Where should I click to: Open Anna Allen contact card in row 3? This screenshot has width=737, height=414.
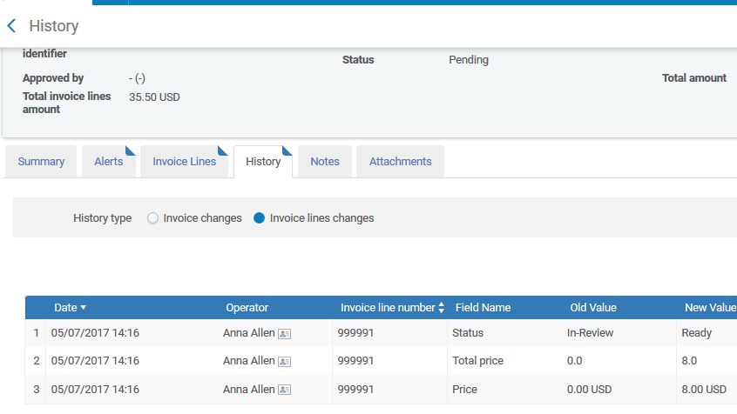284,390
